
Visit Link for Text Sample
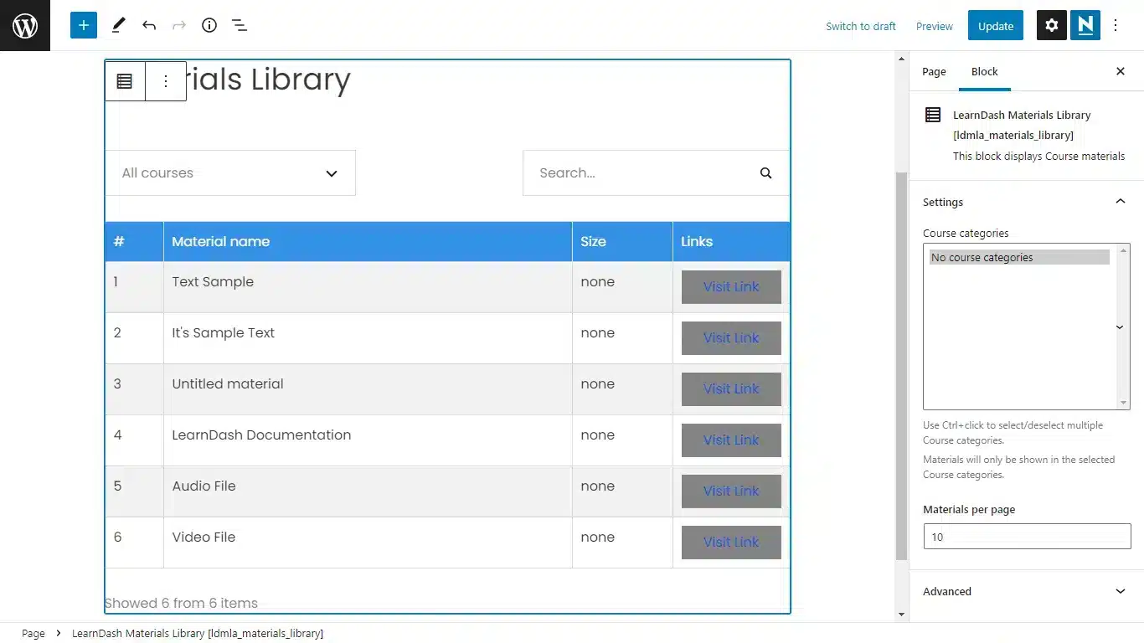(731, 287)
